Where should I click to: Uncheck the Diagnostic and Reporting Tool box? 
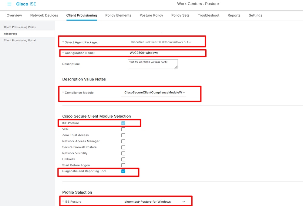[123, 171]
